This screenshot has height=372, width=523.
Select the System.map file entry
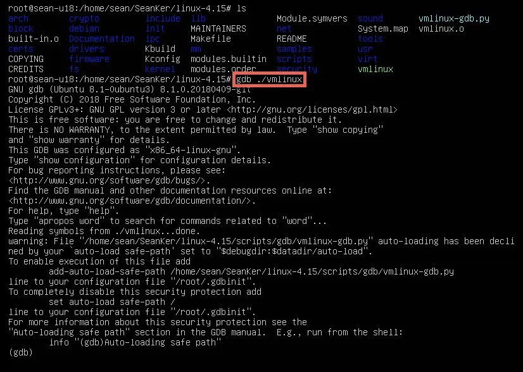point(383,28)
